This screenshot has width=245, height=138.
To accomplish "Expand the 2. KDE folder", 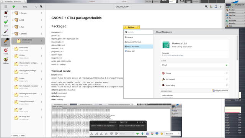I will [13, 20].
